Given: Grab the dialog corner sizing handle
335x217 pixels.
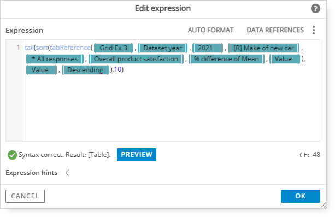Looking at the screenshot, I should click(x=324, y=205).
